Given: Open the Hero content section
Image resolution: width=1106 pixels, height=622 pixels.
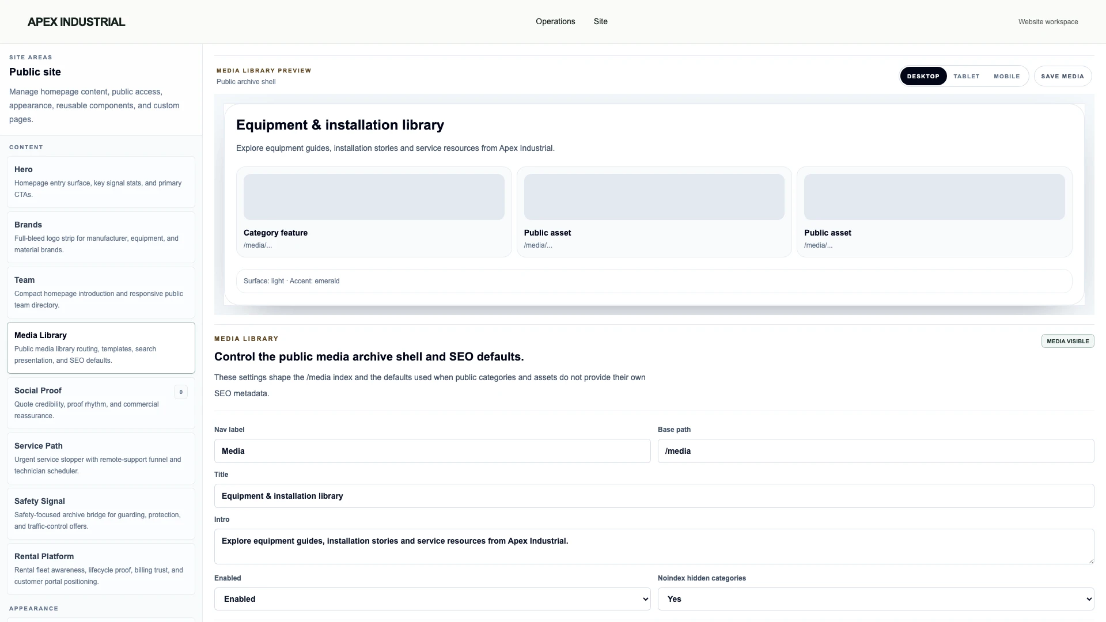Looking at the screenshot, I should tap(101, 182).
